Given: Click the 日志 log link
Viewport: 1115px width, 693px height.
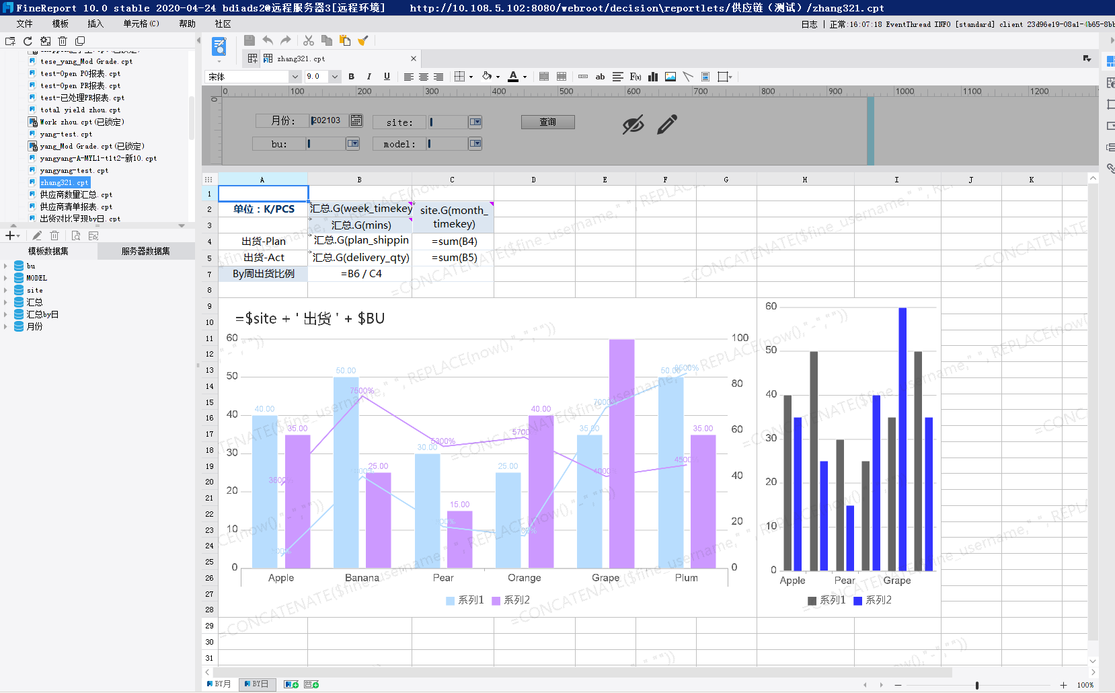Looking at the screenshot, I should (809, 24).
